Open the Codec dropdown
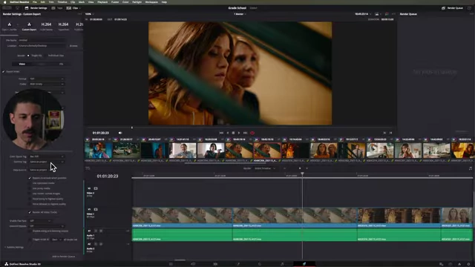The height and width of the screenshot is (267, 475). pyautogui.click(x=47, y=84)
